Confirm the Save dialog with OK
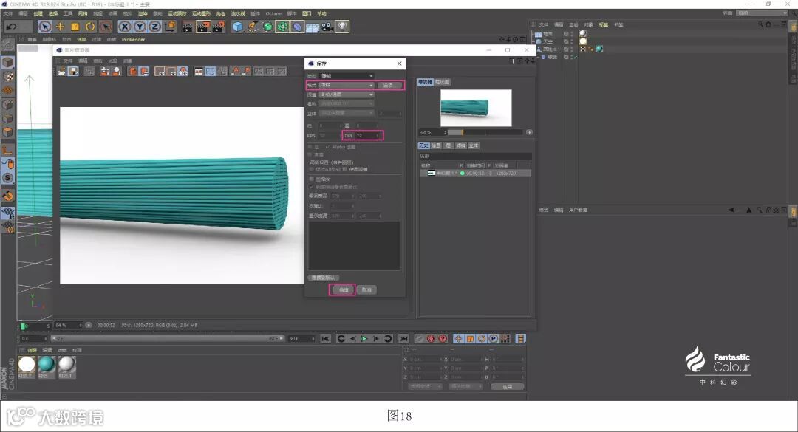This screenshot has width=798, height=432. click(x=343, y=289)
